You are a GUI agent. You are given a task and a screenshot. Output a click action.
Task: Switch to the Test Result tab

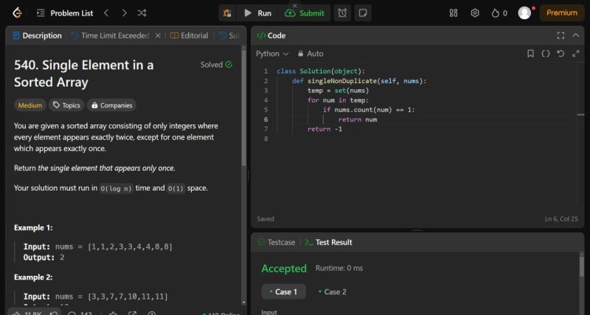click(328, 242)
